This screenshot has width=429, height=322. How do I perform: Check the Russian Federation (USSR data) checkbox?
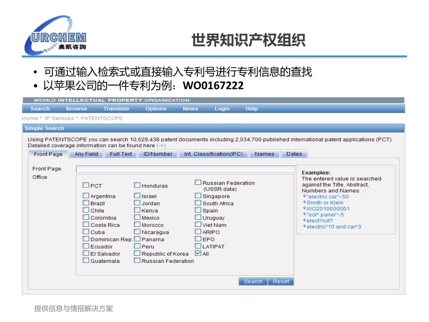pyautogui.click(x=198, y=182)
